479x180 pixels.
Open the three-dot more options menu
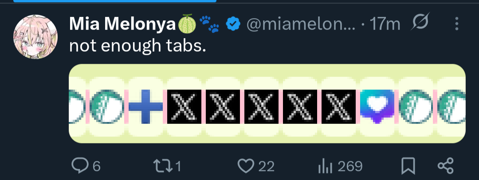tap(457, 24)
